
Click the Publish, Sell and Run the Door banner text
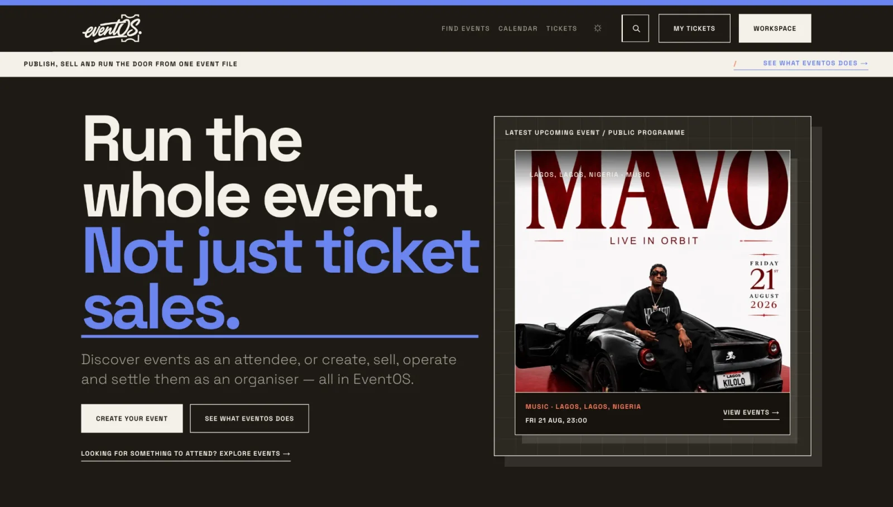pos(131,64)
